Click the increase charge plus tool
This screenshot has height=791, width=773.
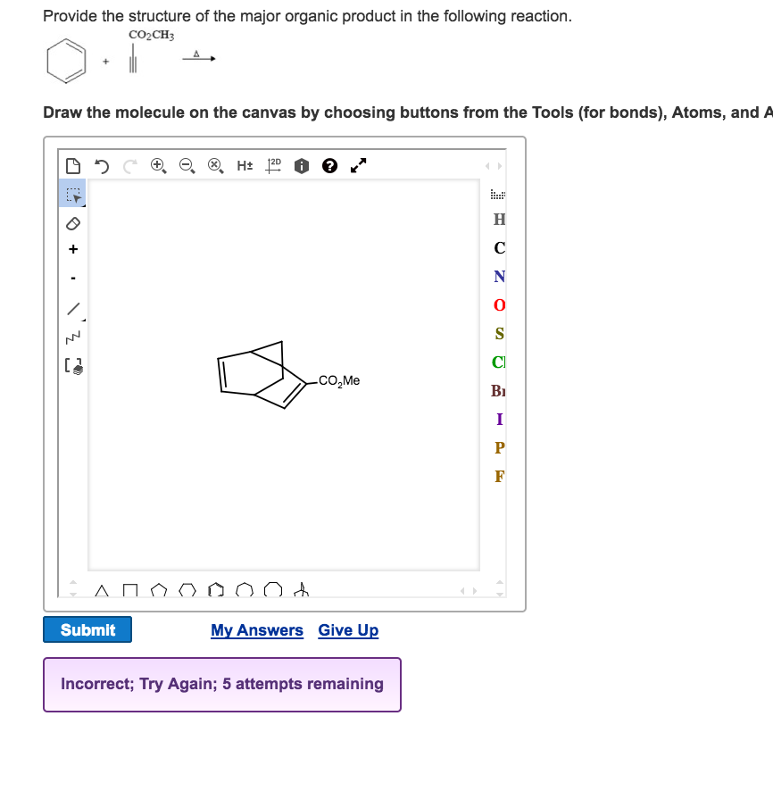[73, 250]
